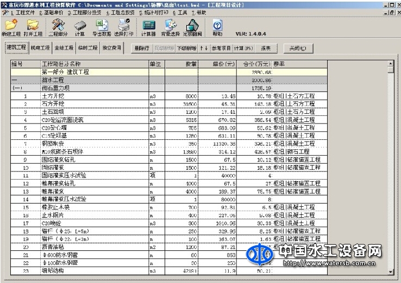Click the up-down arrows reorder button

[204, 48]
